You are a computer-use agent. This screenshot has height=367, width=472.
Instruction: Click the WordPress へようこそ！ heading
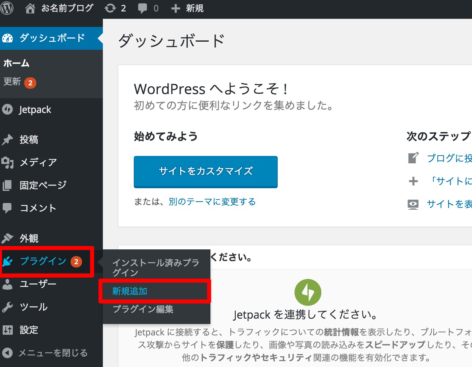pyautogui.click(x=211, y=89)
